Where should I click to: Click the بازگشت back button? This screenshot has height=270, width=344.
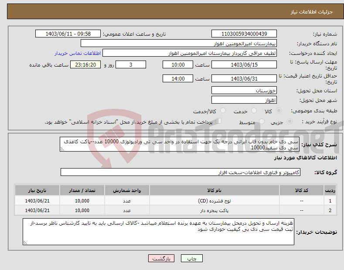coord(161,258)
